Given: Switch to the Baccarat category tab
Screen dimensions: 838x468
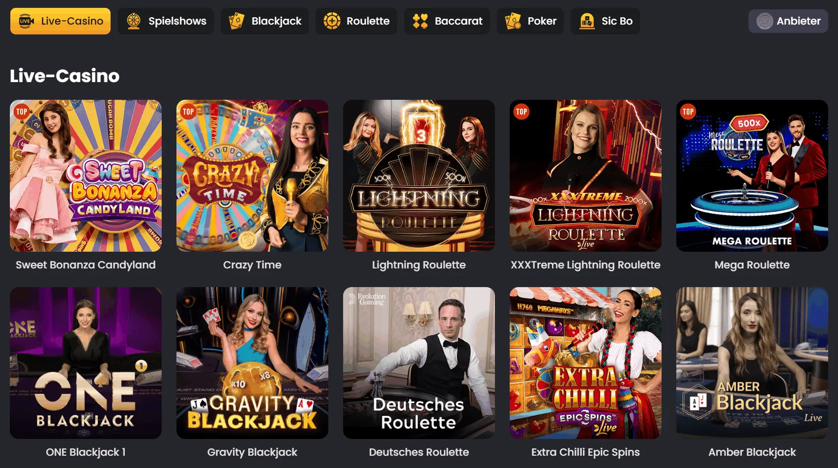Looking at the screenshot, I should click(x=447, y=21).
